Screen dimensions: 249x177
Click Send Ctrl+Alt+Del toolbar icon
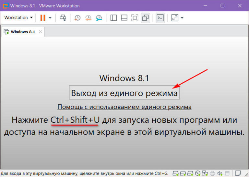63,18
